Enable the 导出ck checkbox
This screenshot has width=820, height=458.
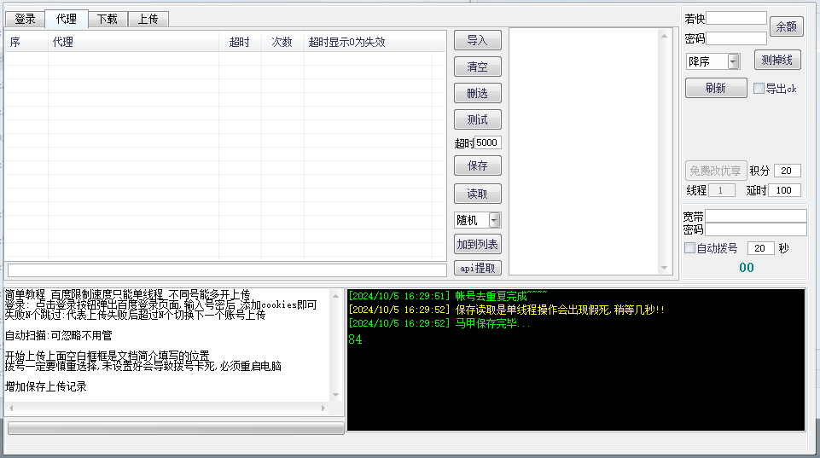click(x=759, y=88)
